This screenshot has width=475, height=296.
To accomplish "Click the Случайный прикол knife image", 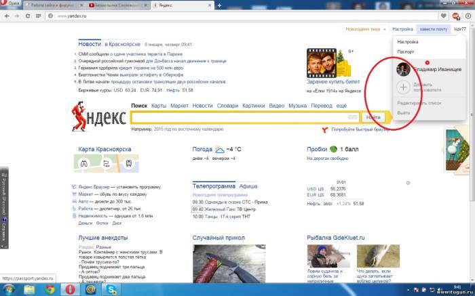I will click(229, 263).
